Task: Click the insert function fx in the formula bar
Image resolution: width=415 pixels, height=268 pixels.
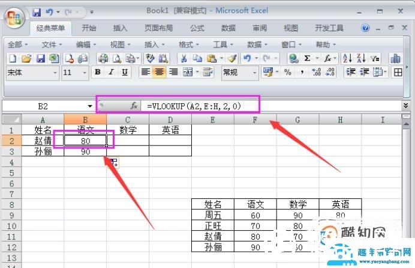Action: pyautogui.click(x=134, y=106)
